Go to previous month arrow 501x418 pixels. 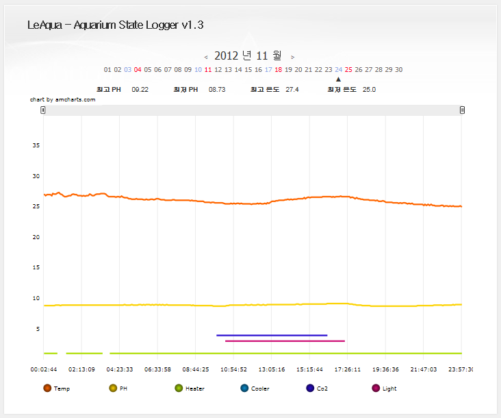coord(206,57)
